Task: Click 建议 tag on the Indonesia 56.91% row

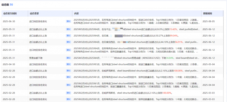Action: [68, 42]
